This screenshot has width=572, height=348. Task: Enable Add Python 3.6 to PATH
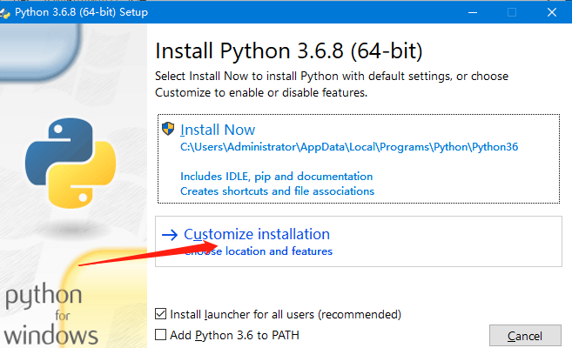[160, 334]
